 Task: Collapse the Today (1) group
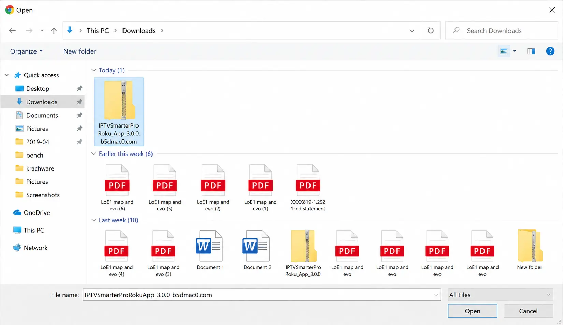94,70
